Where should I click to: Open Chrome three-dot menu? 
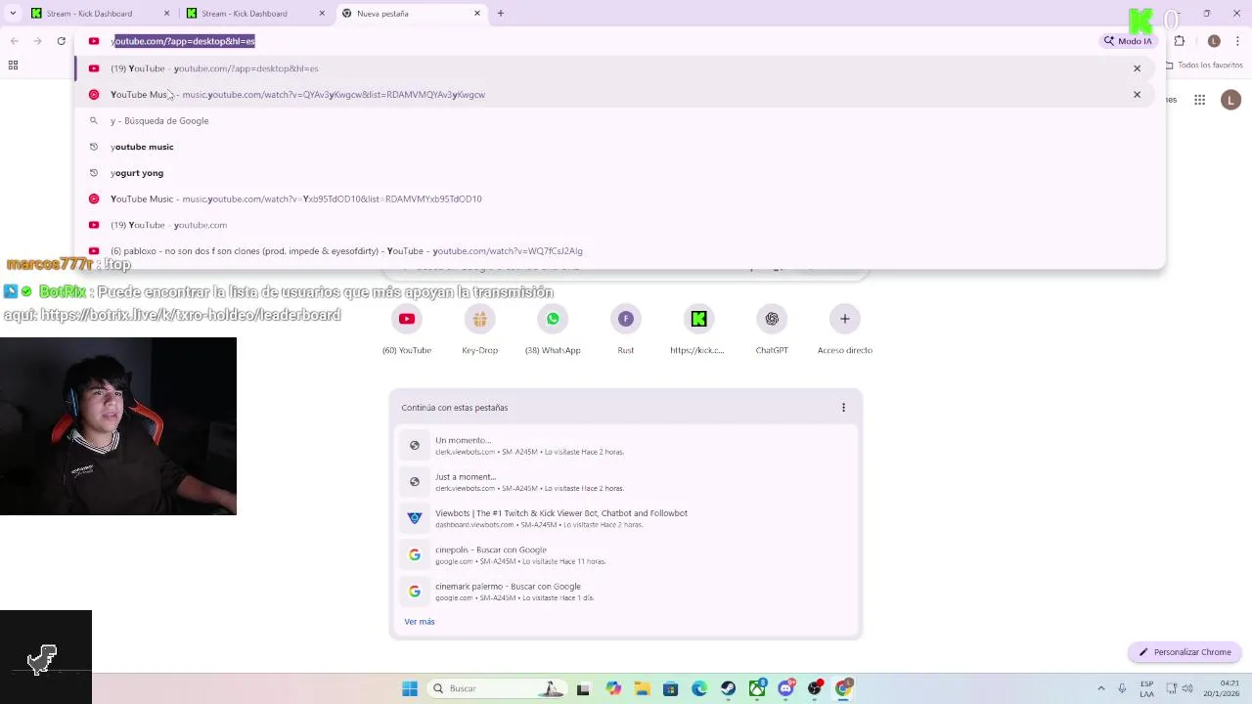(1239, 41)
